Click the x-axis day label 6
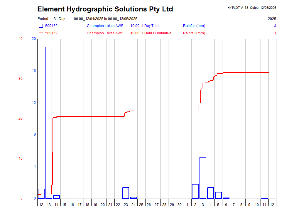The height and width of the screenshot is (213, 284). (226, 204)
